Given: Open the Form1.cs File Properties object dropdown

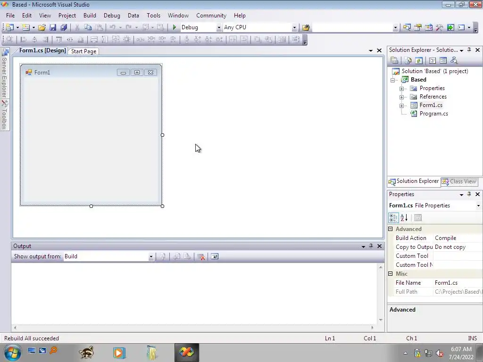Looking at the screenshot, I should (478, 206).
